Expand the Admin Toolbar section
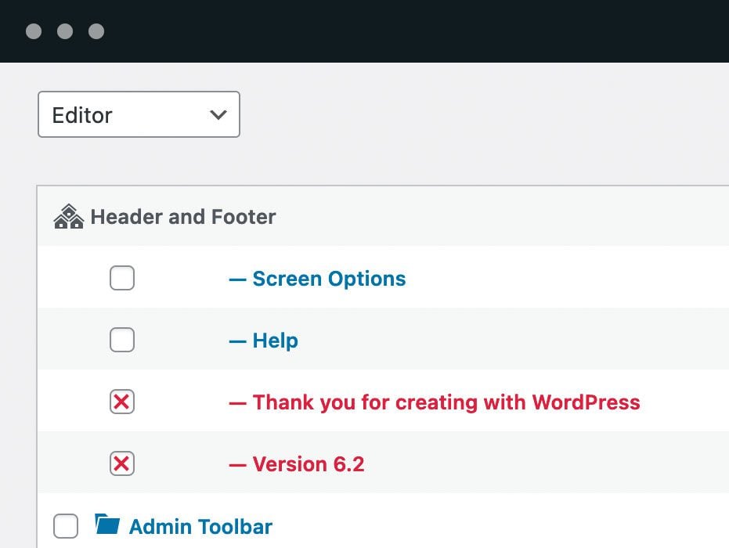Viewport: 729px width, 548px height. click(x=200, y=527)
